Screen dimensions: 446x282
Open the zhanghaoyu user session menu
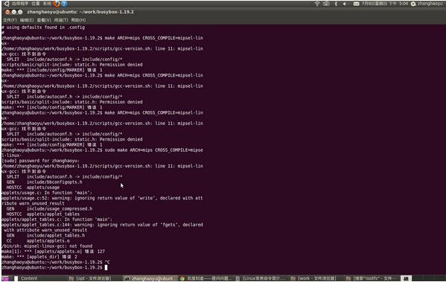point(427,4)
